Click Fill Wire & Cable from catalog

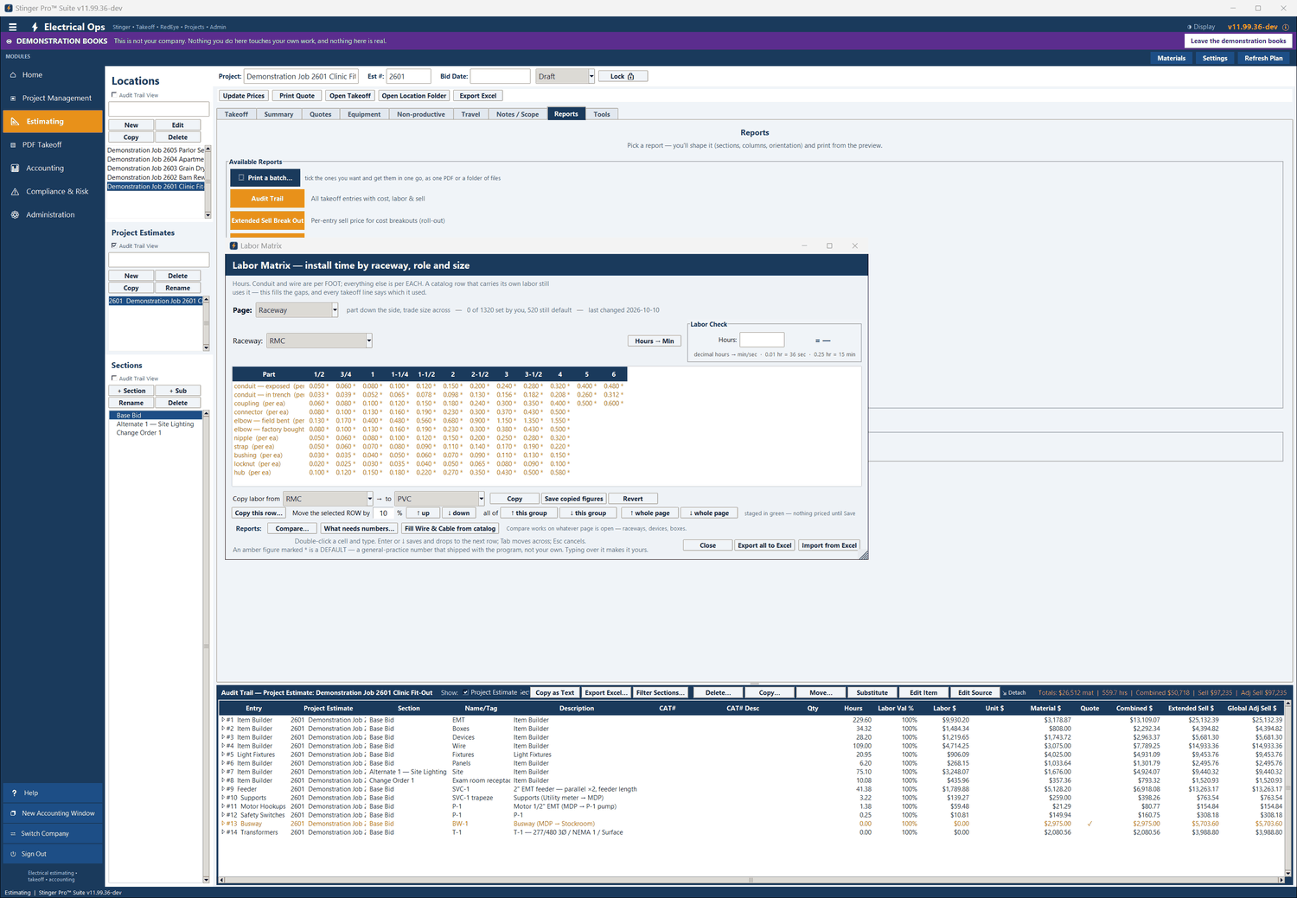450,529
